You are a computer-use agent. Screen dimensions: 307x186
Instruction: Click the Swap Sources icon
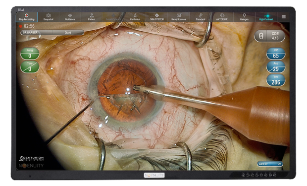[179, 17]
